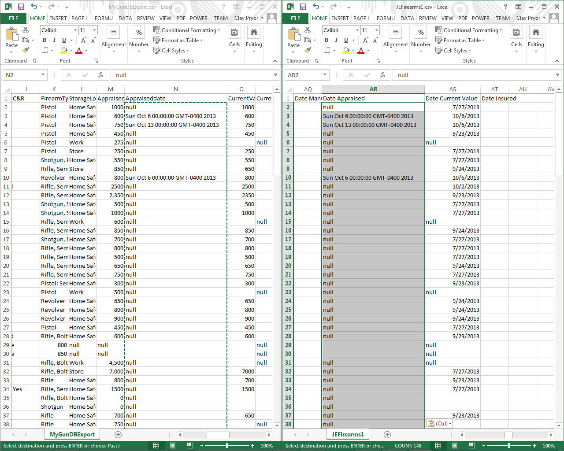Click FILE button in JEFirearms1 window
This screenshot has width=564, height=451.
click(x=295, y=18)
